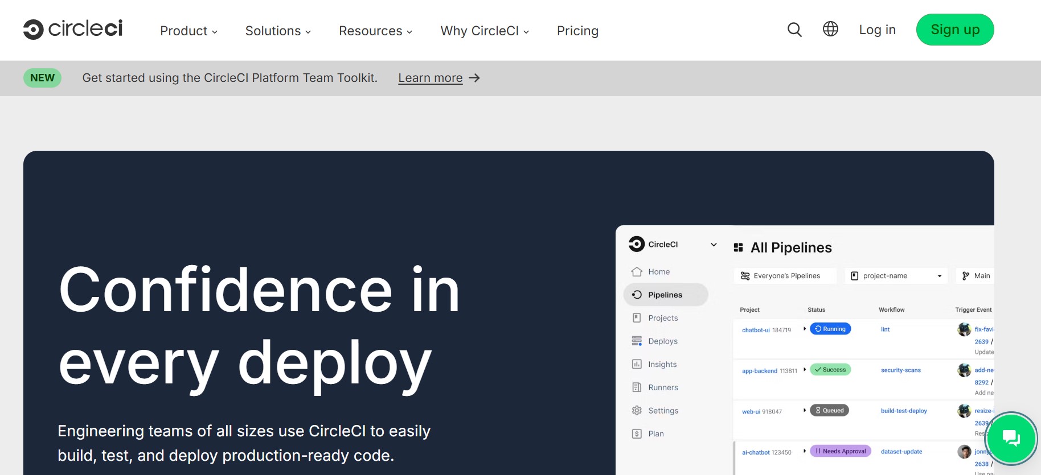Click the Projects icon in sidebar
The image size is (1041, 475).
coord(637,318)
